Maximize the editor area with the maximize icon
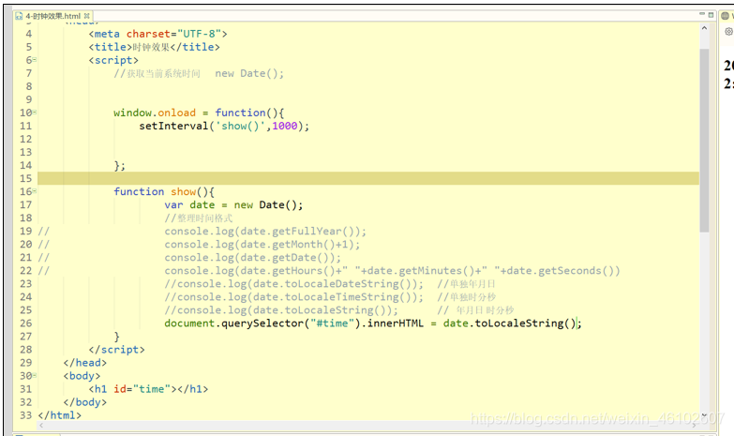 coord(711,14)
